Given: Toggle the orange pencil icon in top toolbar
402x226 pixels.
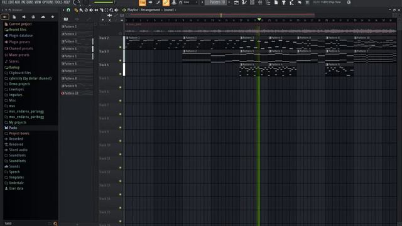Looking at the screenshot, I should click(x=166, y=3).
